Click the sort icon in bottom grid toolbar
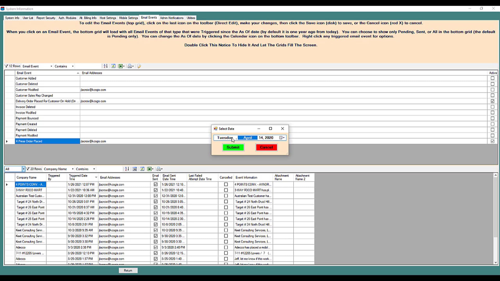 point(127,169)
